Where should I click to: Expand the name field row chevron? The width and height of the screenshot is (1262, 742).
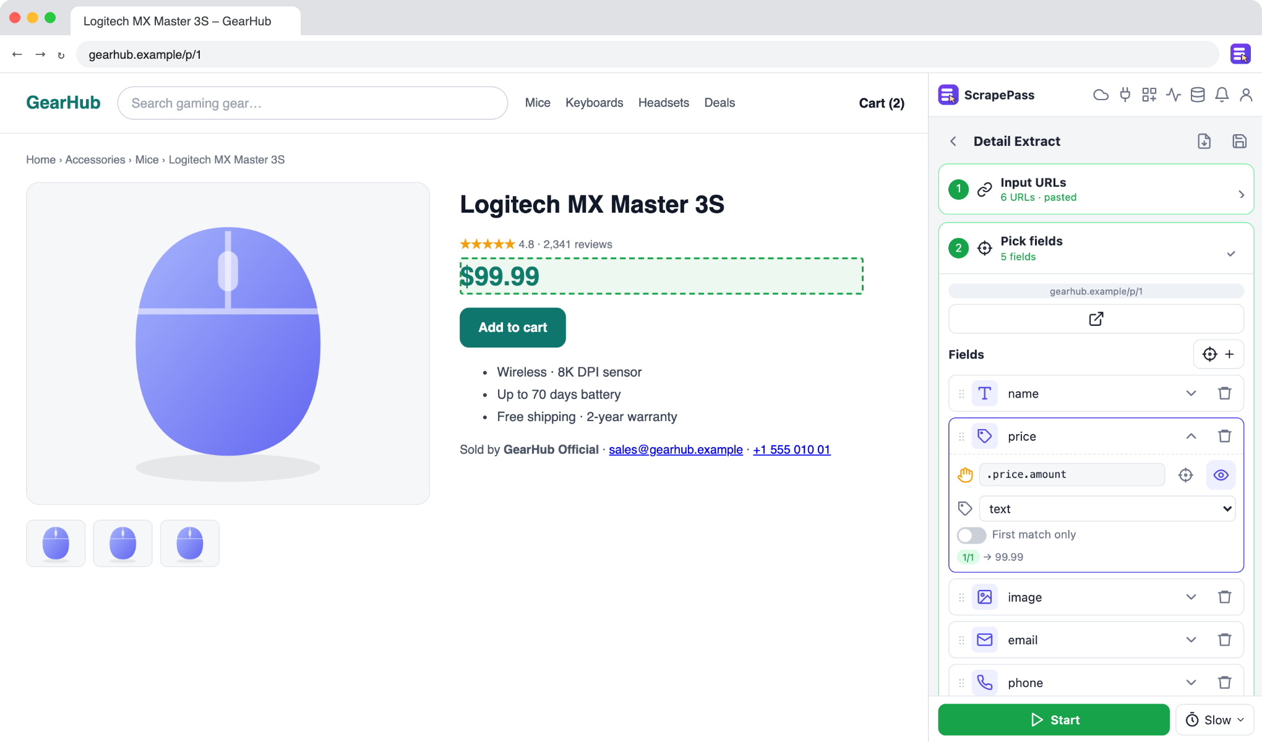[1191, 393]
